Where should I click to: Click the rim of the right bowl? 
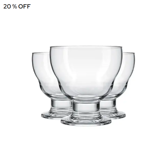tap(129, 53)
